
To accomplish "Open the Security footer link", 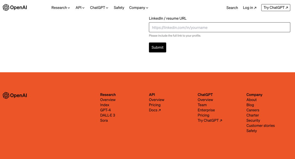I will 253,120.
